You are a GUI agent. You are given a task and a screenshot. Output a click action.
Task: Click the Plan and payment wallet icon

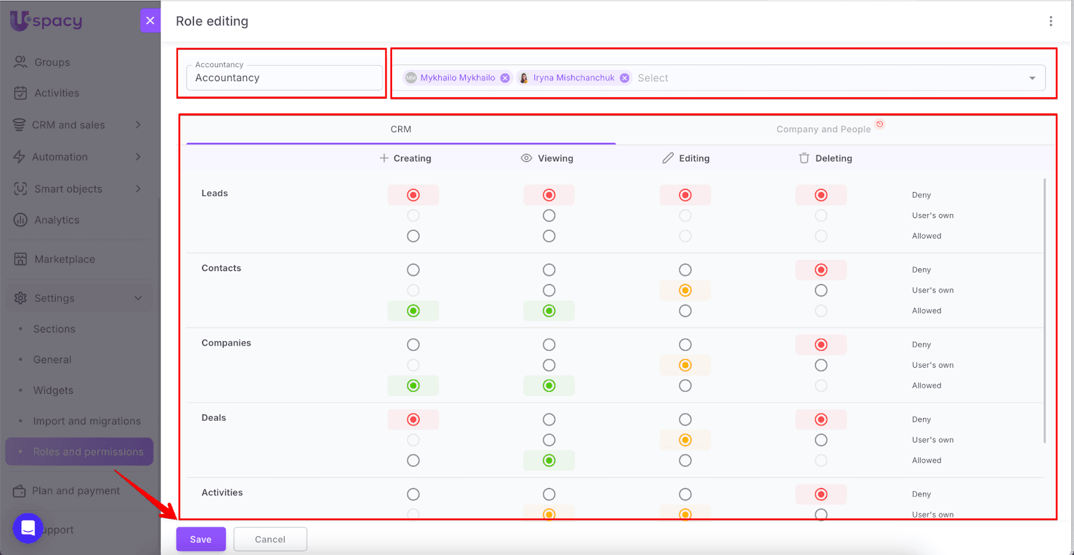click(19, 491)
